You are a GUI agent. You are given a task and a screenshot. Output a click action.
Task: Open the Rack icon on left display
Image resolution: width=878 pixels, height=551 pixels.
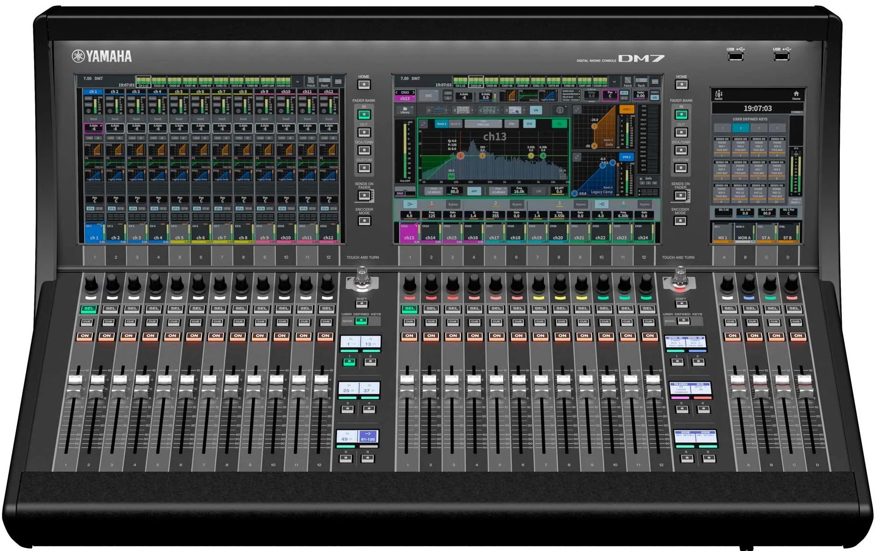325,81
